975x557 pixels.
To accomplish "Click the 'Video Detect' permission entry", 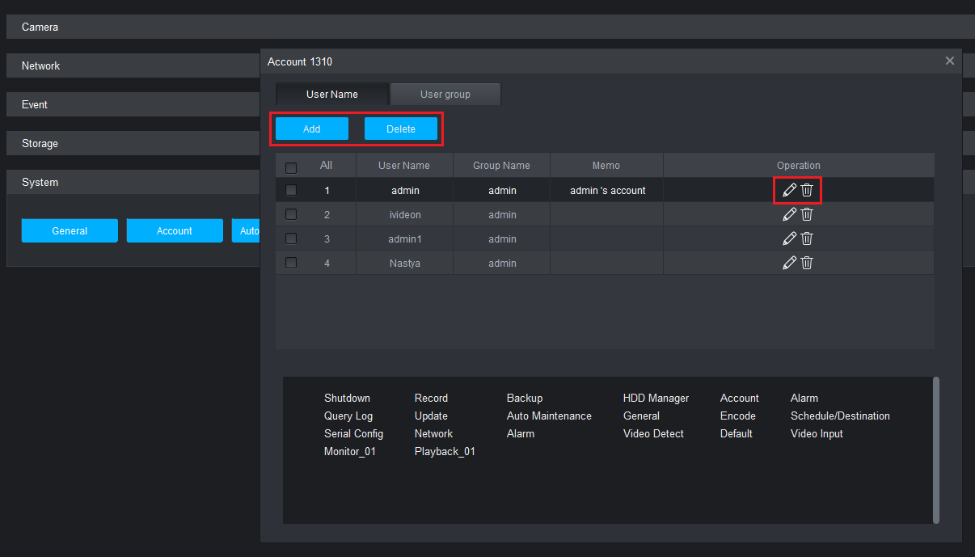I will (x=653, y=433).
